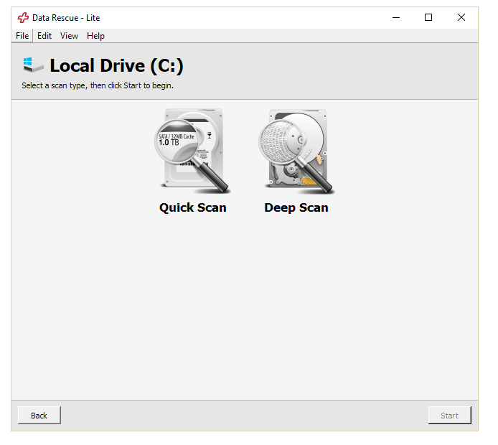This screenshot has height=445, width=498.
Task: Click the Local Drive (C:) heading
Action: point(116,66)
